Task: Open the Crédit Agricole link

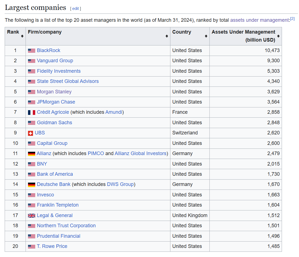Action: pos(53,112)
